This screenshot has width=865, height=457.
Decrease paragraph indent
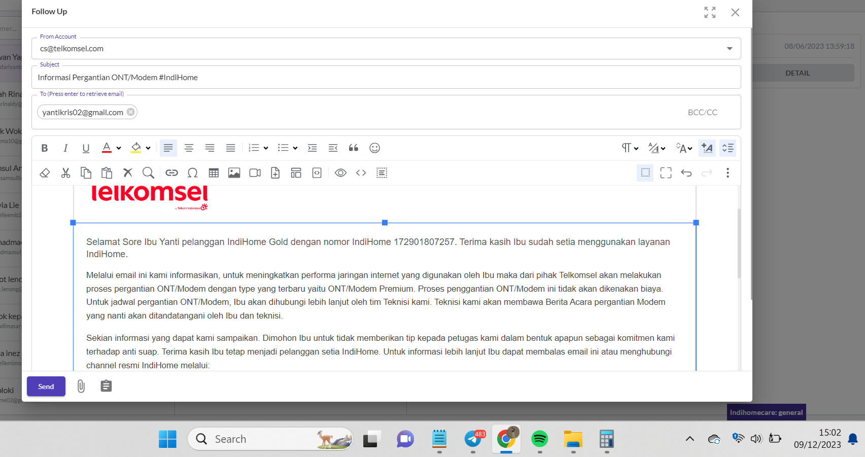tap(333, 148)
